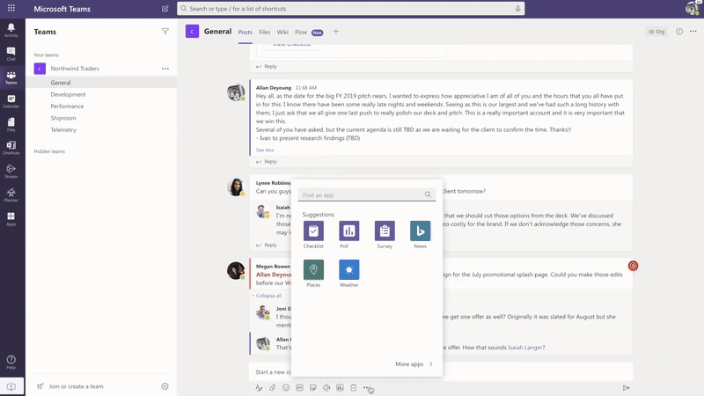Open the Calendar app
The height and width of the screenshot is (396, 704).
pos(11,101)
